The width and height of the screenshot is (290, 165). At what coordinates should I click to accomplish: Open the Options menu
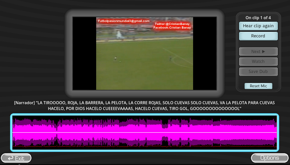[270, 158]
